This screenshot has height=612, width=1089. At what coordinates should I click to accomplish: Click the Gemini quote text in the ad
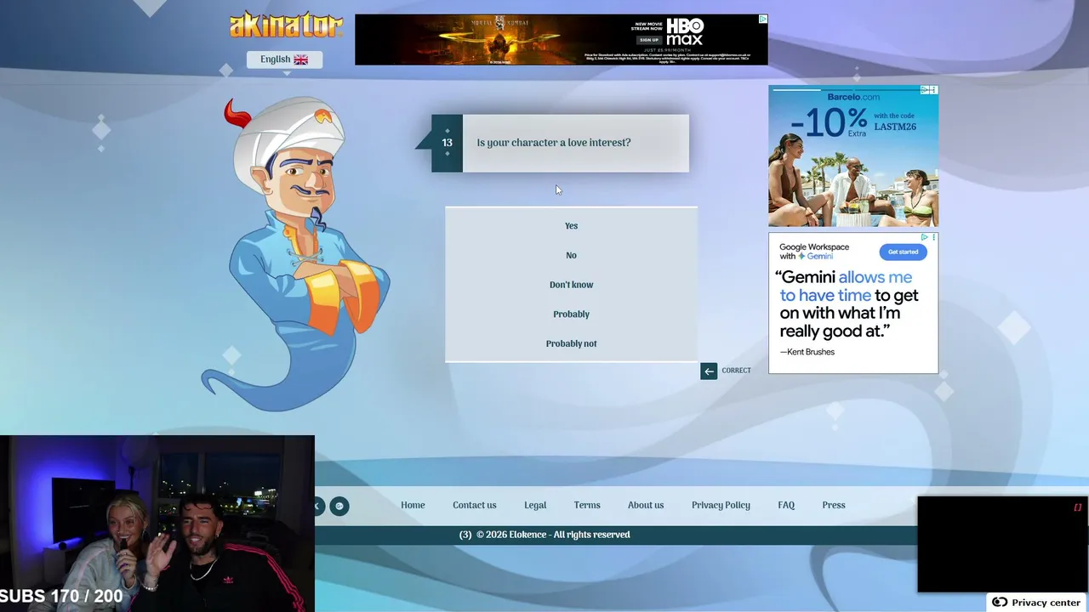[x=847, y=303]
